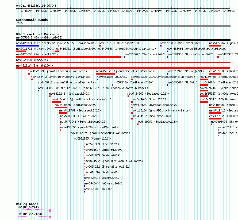Viewport: 238px width, 220px height.
Task: Select nsv6422243 (Sedlazeck2020) label
Action: coord(70,94)
